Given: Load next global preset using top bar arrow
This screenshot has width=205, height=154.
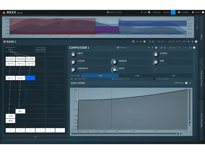Looking at the screenshot, I should pos(145,12).
